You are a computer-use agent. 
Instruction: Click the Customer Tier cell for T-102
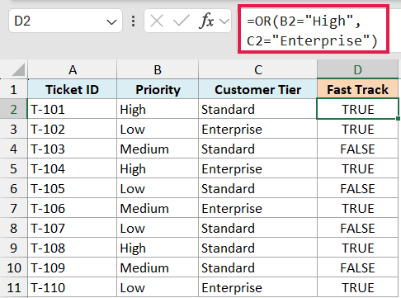pos(257,129)
